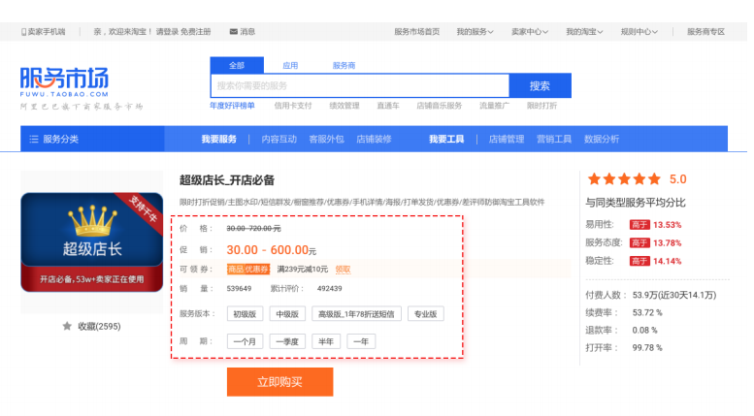The image size is (754, 416).
Task: Click the 卖家手机端 link text
Action: [x=47, y=32]
